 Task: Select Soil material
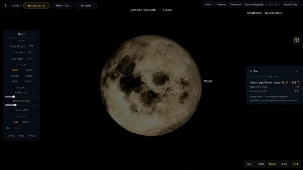click(x=16, y=122)
